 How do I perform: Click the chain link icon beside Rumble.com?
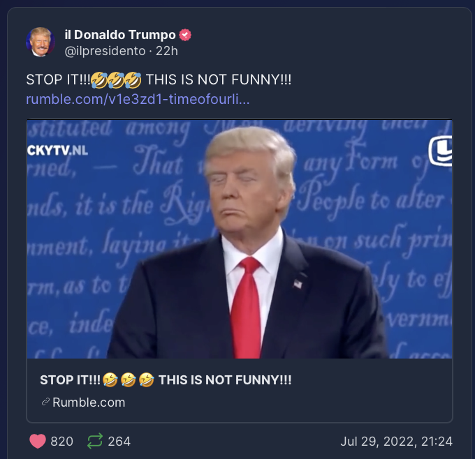coord(45,402)
